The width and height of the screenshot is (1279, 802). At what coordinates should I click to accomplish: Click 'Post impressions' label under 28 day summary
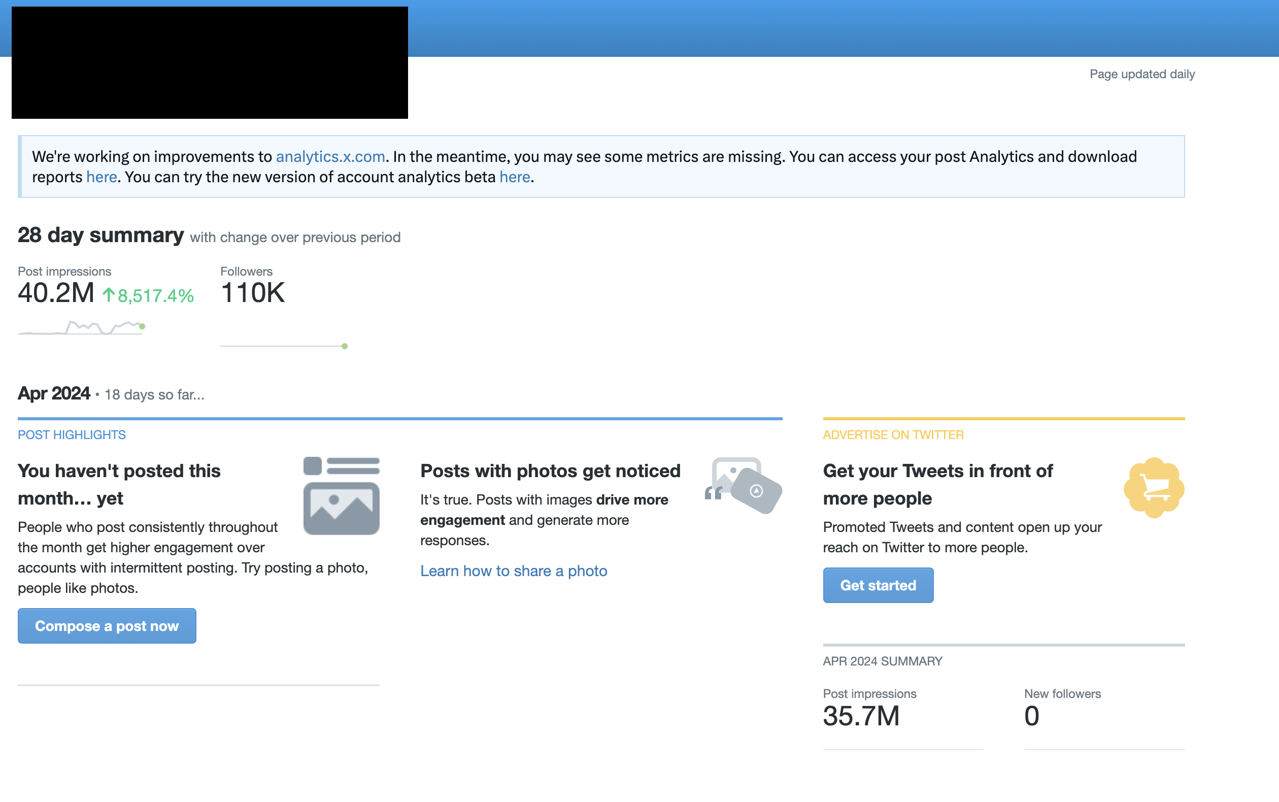pos(64,271)
